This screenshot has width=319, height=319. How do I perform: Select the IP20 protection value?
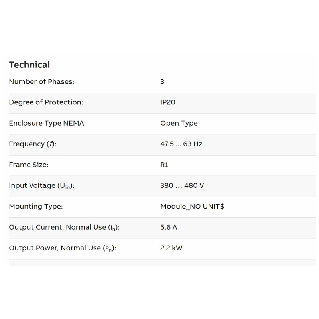point(168,102)
